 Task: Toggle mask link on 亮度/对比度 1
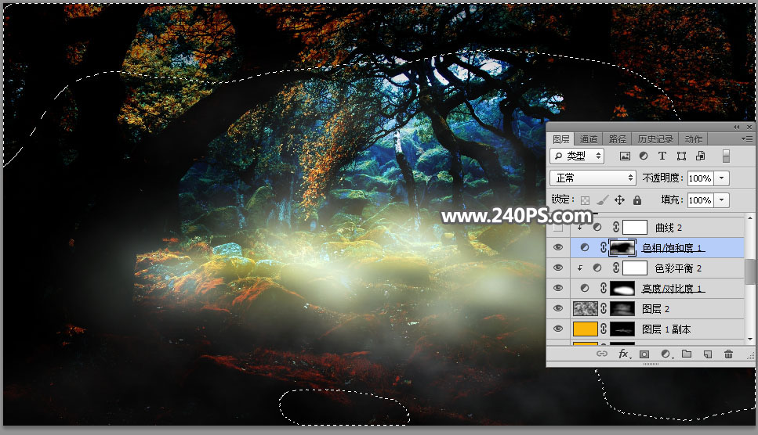tap(604, 288)
